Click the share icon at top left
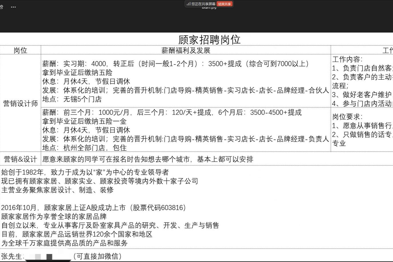 point(1,7)
